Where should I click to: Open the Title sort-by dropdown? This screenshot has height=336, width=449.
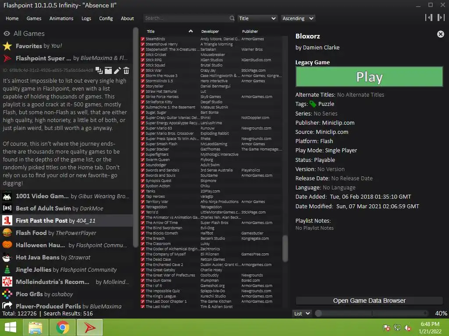[x=257, y=18]
